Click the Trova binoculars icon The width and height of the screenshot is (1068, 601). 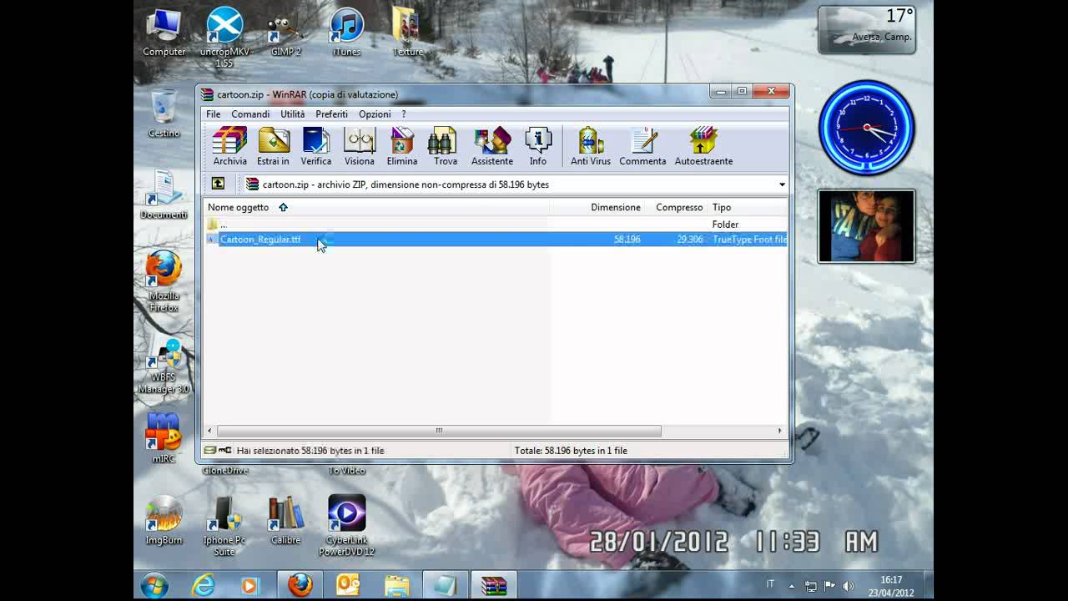coord(445,147)
